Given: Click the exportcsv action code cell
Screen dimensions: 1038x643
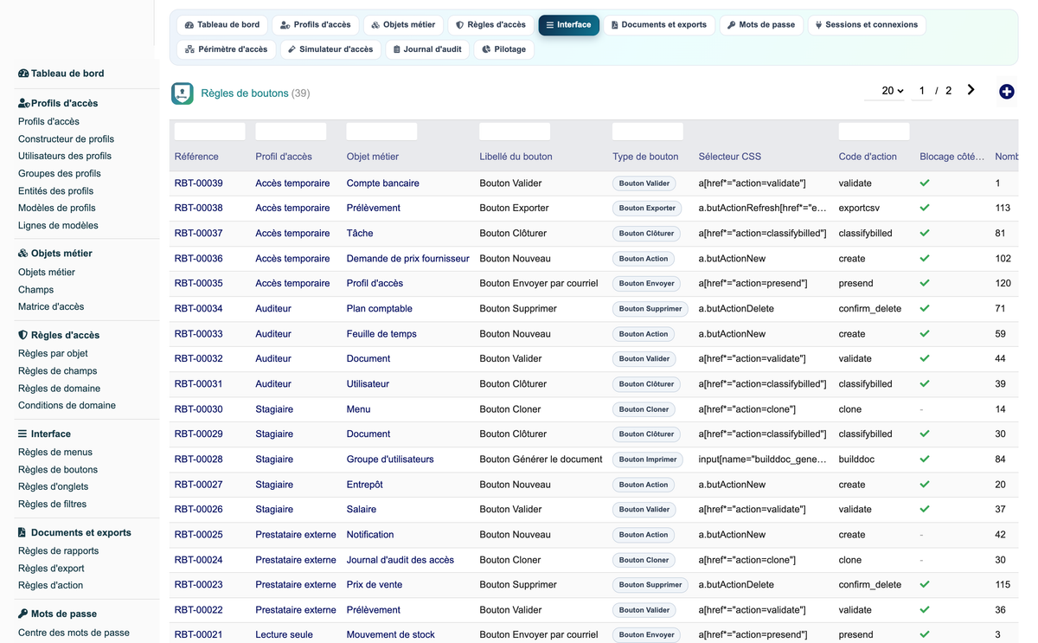Looking at the screenshot, I should (x=859, y=209).
